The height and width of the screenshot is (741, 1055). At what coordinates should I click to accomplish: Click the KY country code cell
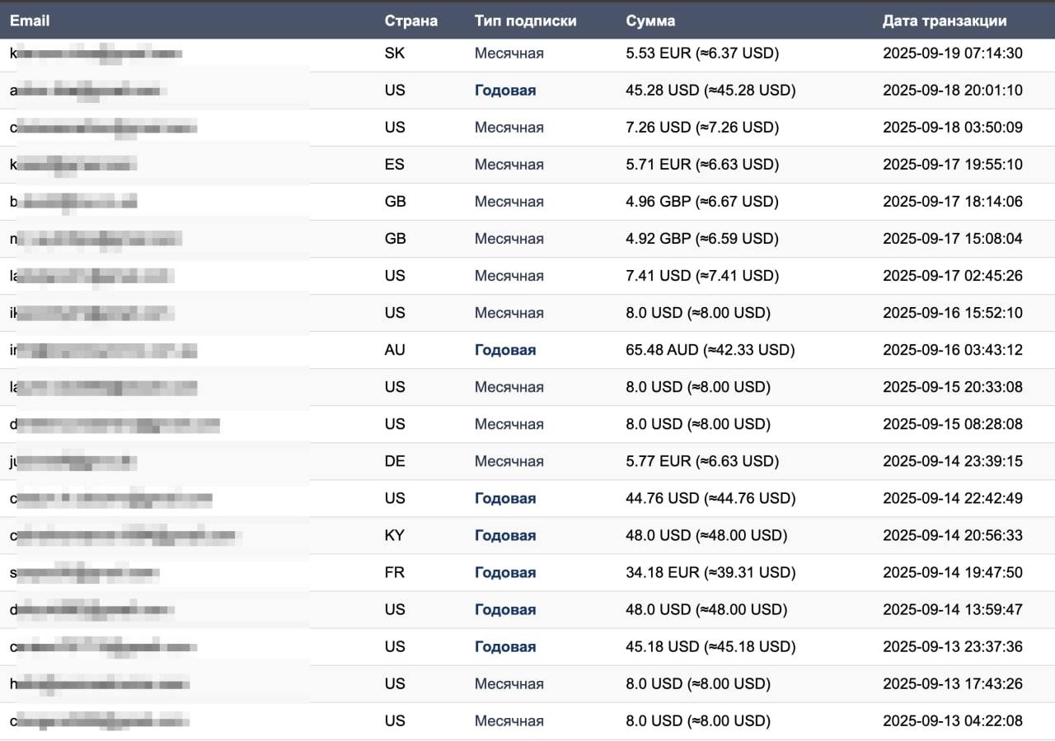tap(395, 535)
